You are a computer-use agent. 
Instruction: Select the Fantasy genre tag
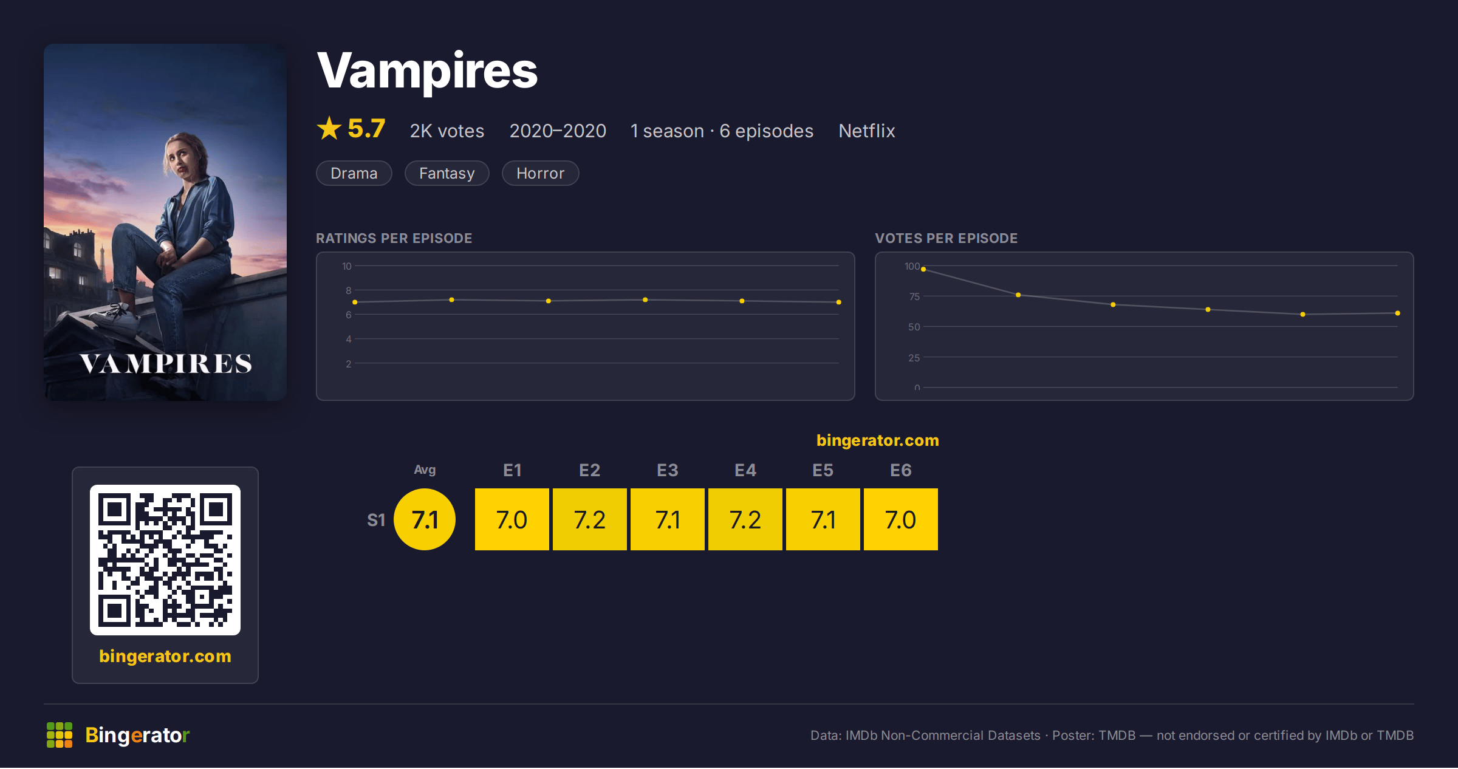(447, 173)
